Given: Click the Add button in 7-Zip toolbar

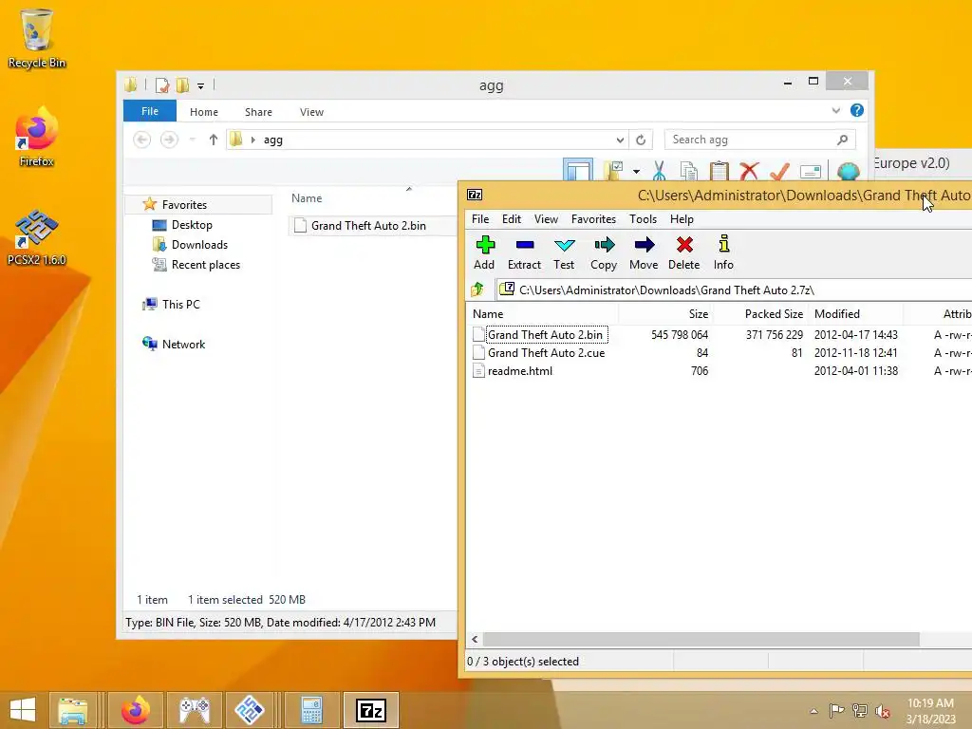Looking at the screenshot, I should tap(484, 252).
